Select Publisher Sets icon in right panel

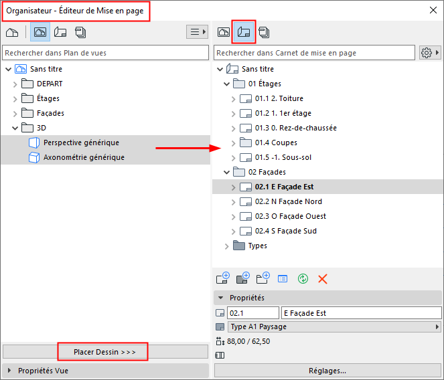(264, 32)
